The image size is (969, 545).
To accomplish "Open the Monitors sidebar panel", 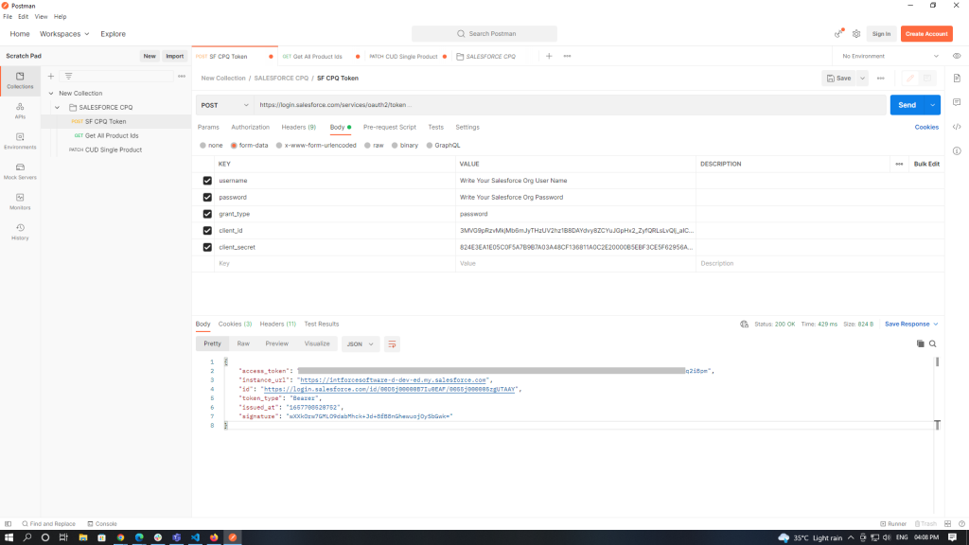I will tap(20, 202).
